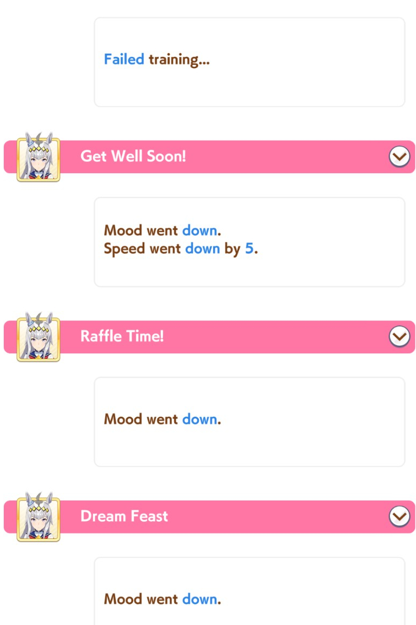Image resolution: width=416 pixels, height=625 pixels.
Task: Click the blue Failed word
Action: [x=124, y=60]
